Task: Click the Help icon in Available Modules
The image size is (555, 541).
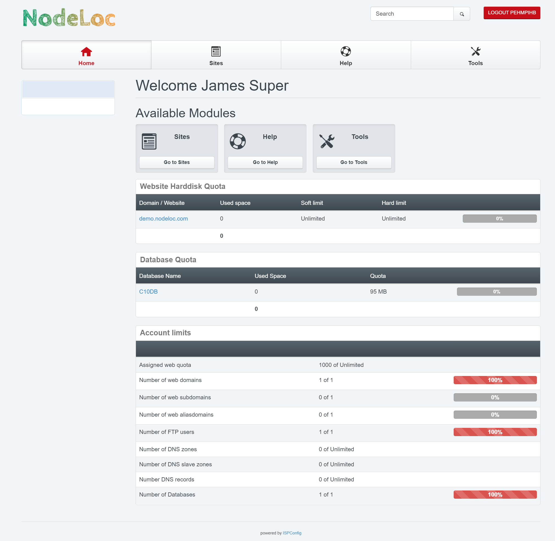Action: [x=237, y=141]
